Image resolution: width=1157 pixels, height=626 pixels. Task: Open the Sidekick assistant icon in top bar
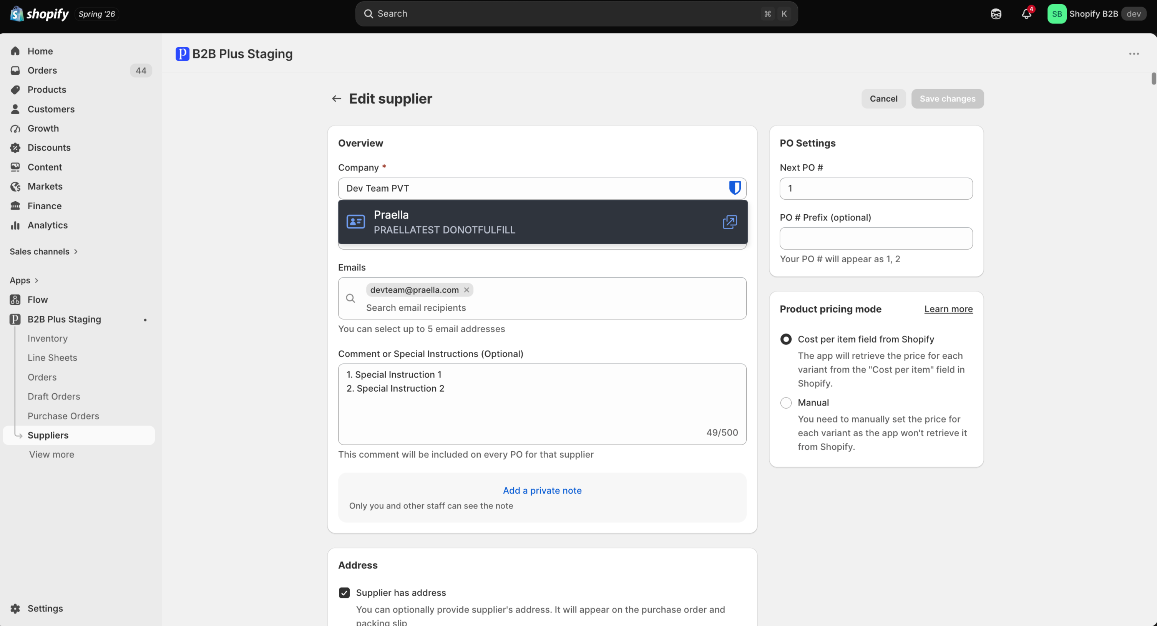click(996, 14)
